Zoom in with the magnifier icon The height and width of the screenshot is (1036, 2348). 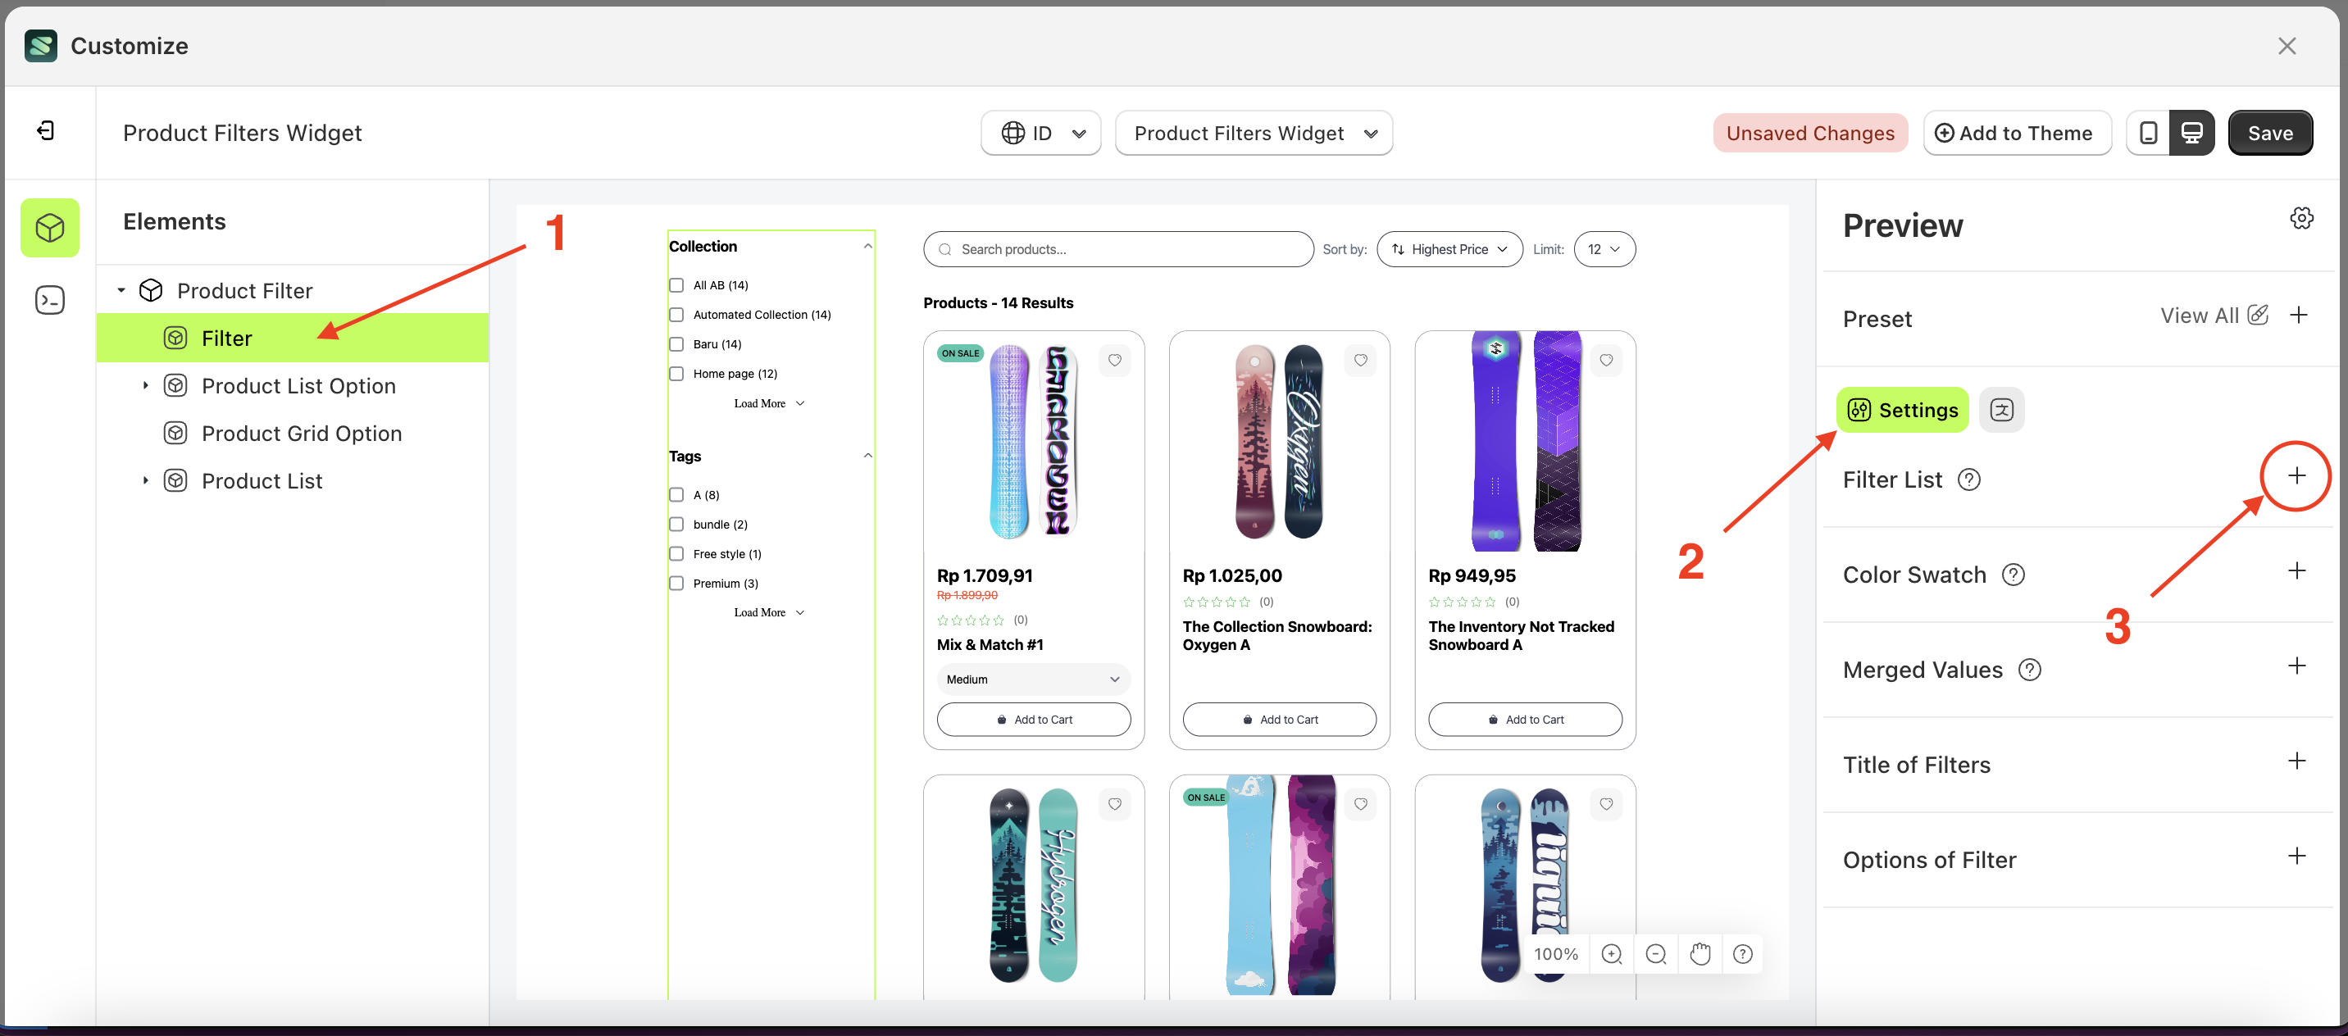coord(1612,954)
